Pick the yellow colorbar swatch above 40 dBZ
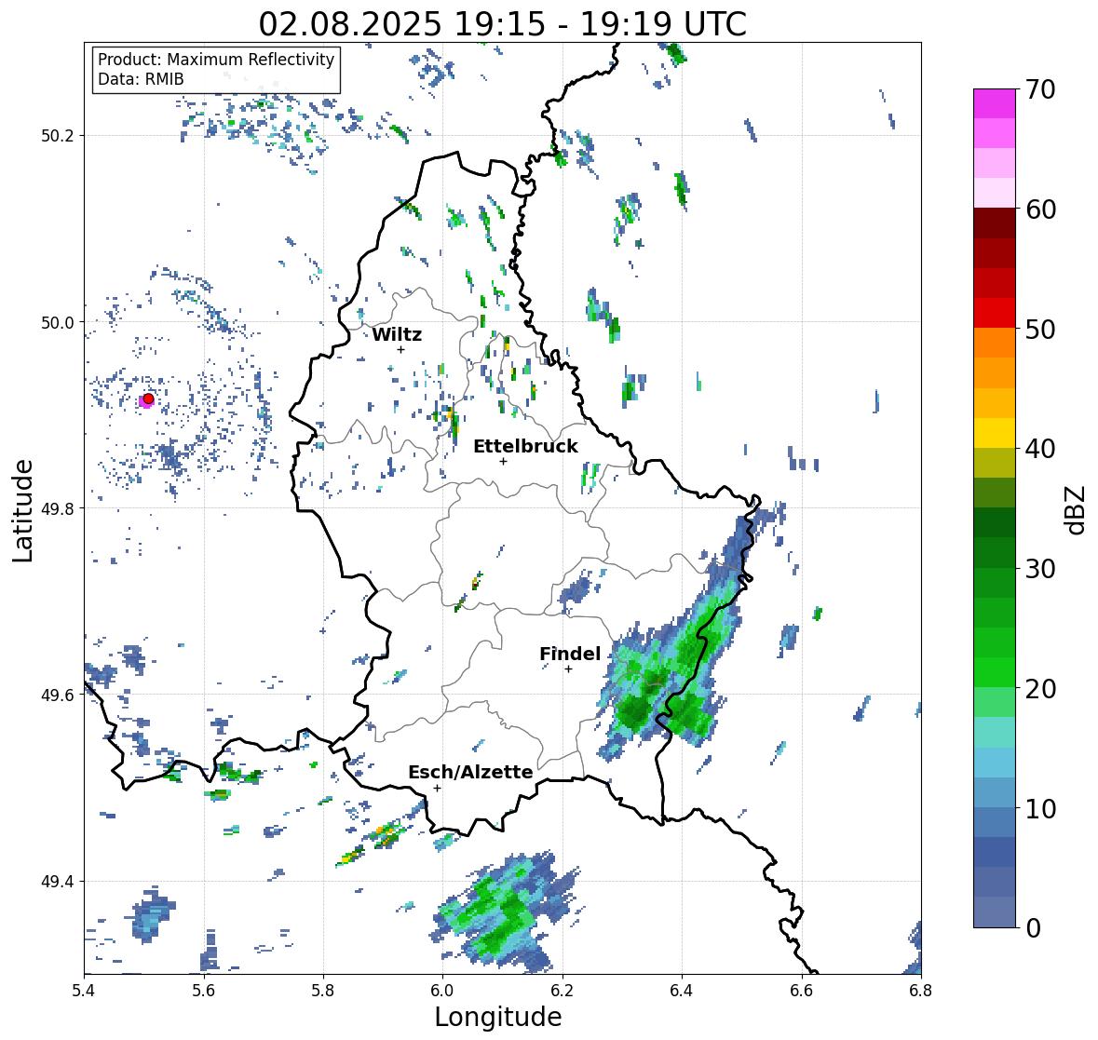The height and width of the screenshot is (1040, 1098). pyautogui.click(x=995, y=433)
